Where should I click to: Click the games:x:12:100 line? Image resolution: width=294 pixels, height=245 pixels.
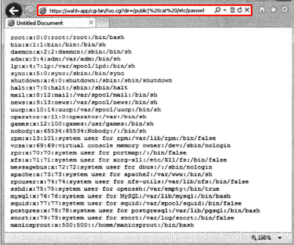82,124
